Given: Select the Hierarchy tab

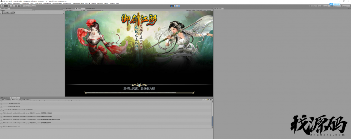Looking at the screenshot, I should [x=5, y=9].
